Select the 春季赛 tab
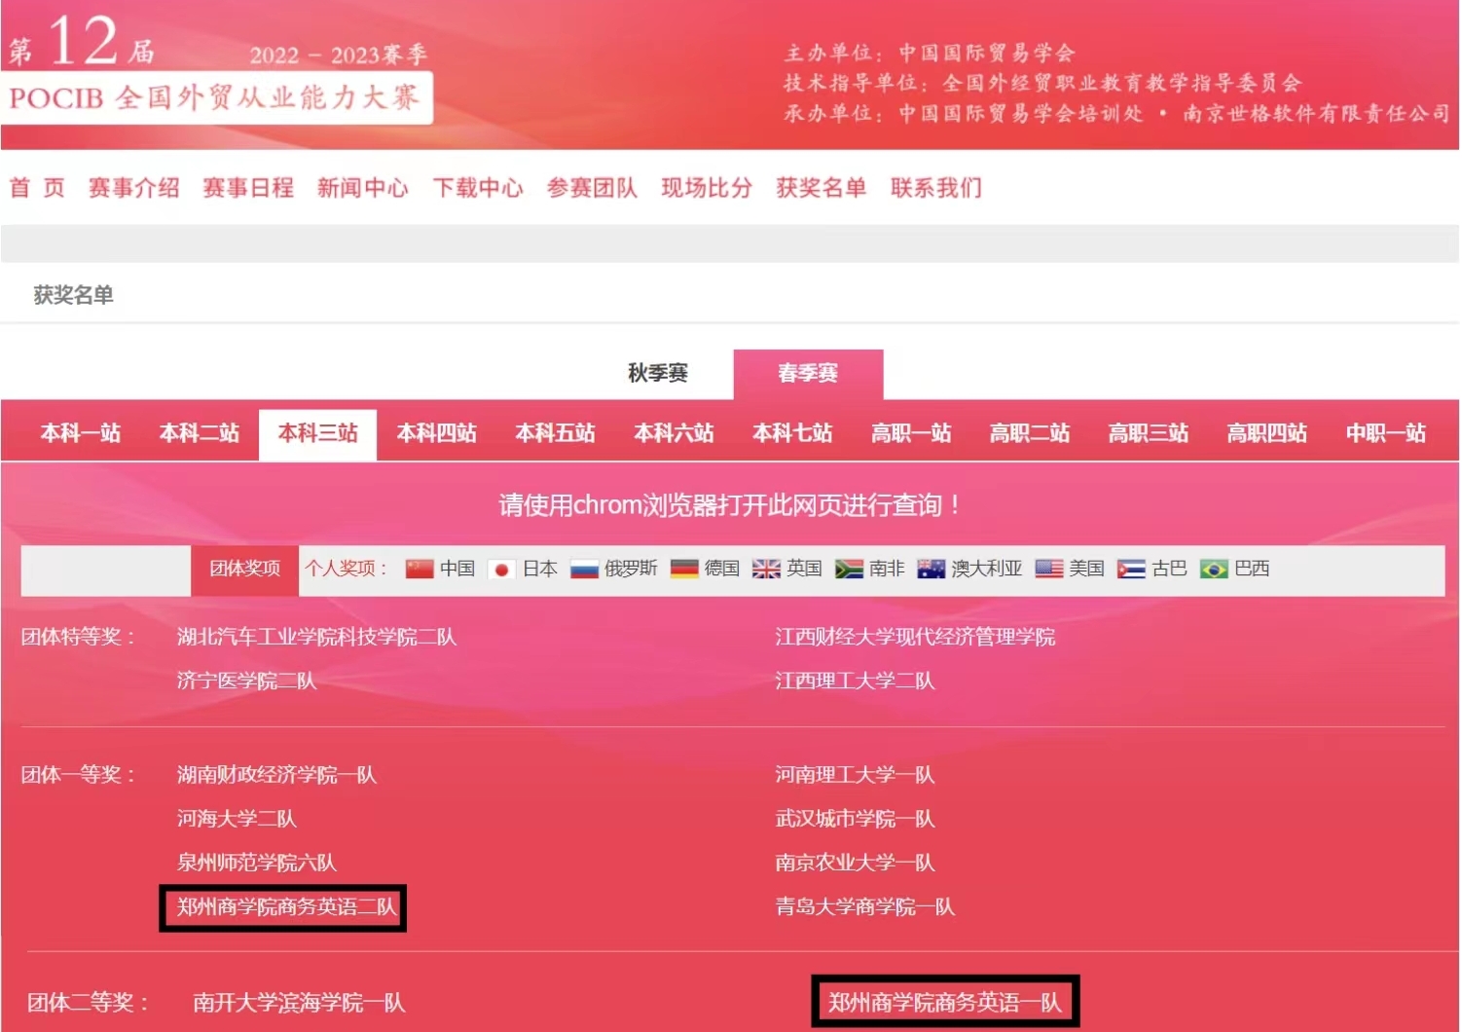This screenshot has height=1032, width=1462. pyautogui.click(x=808, y=374)
